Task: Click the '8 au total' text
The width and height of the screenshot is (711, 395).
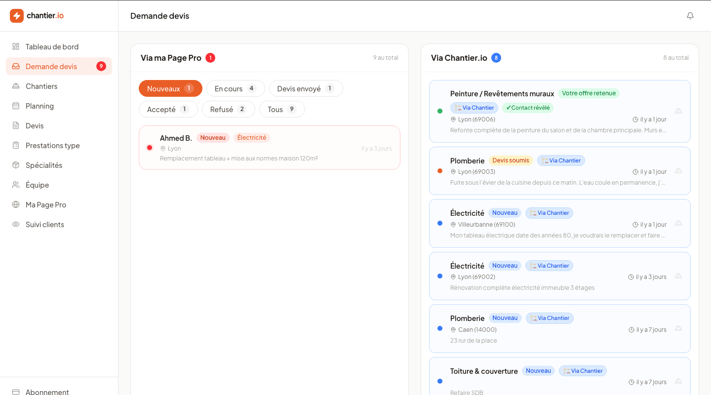Action: [x=676, y=58]
